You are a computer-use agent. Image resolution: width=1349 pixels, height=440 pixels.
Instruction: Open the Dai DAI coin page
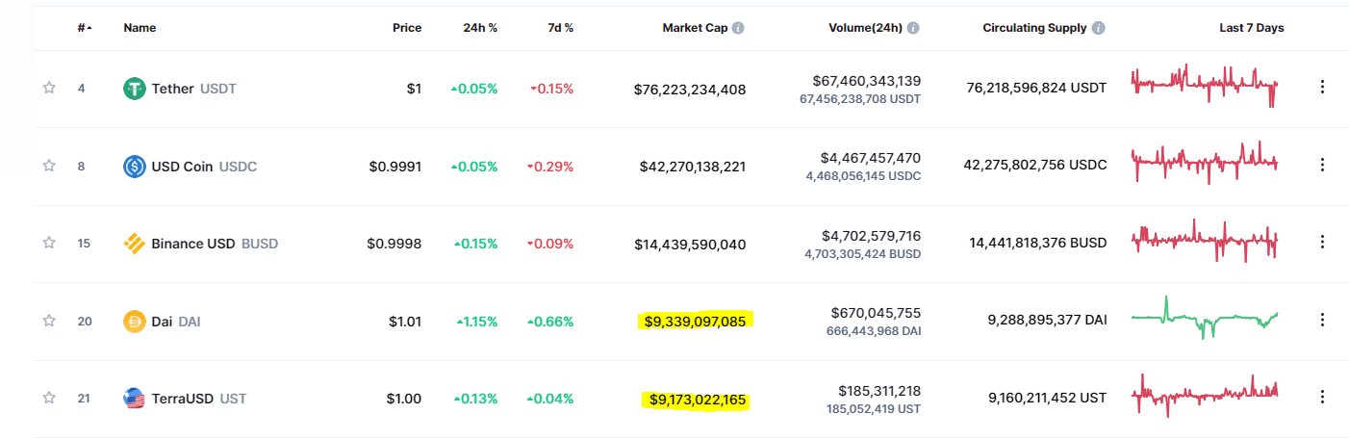[x=176, y=321]
